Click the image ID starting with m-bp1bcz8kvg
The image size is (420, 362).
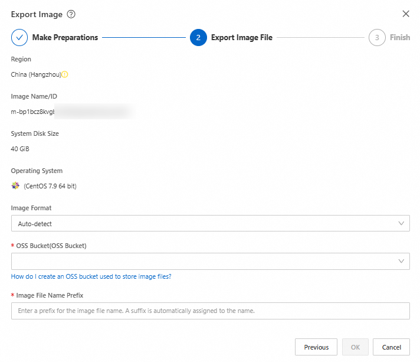pos(33,112)
